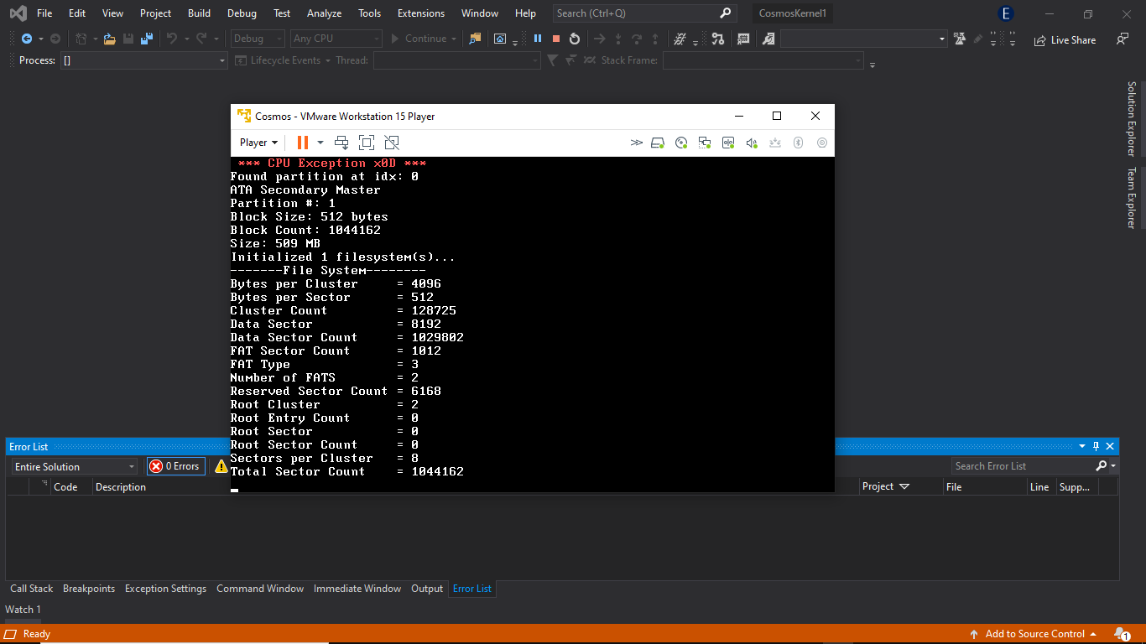The width and height of the screenshot is (1146, 644).
Task: Click VMware sound card device icon
Action: (x=753, y=143)
